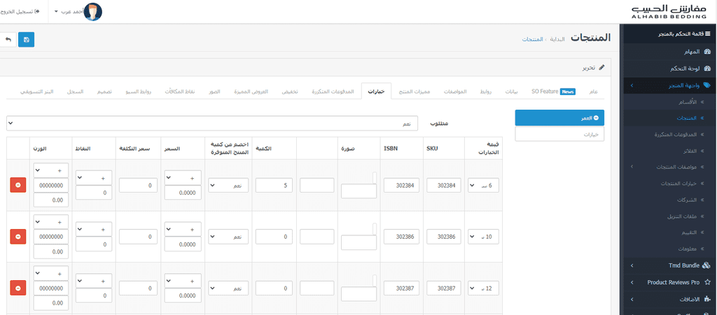Switch to the مميزات المنتج tab

(x=413, y=91)
